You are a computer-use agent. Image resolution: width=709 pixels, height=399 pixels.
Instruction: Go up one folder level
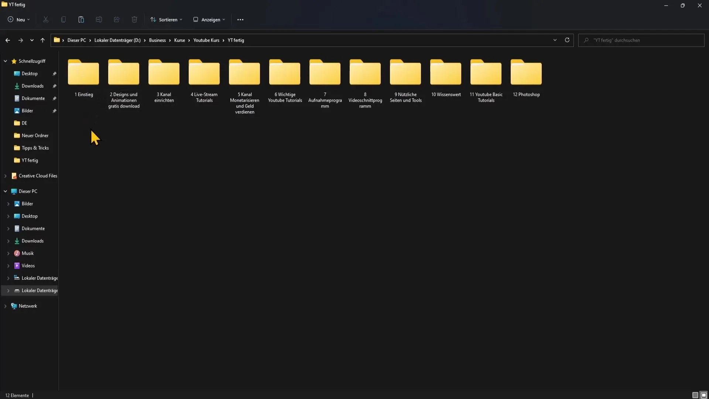(x=42, y=40)
